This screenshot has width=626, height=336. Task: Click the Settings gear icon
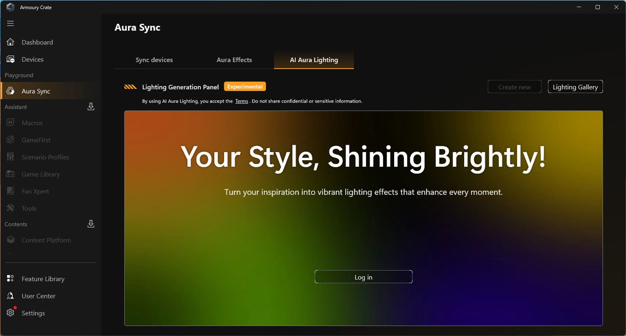pos(10,313)
